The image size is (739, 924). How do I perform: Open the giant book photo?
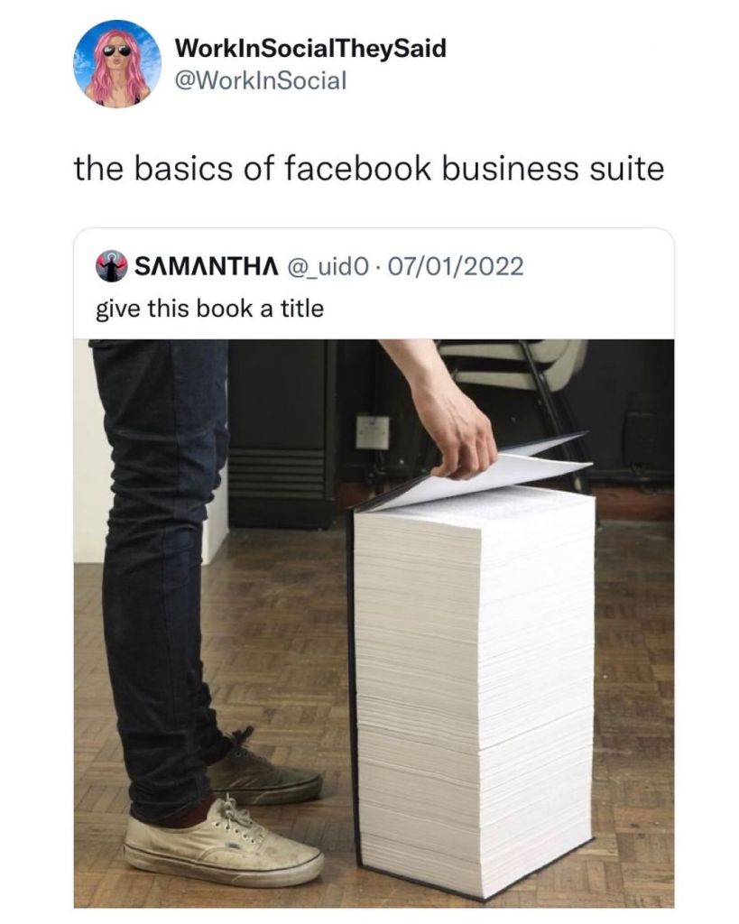click(374, 624)
